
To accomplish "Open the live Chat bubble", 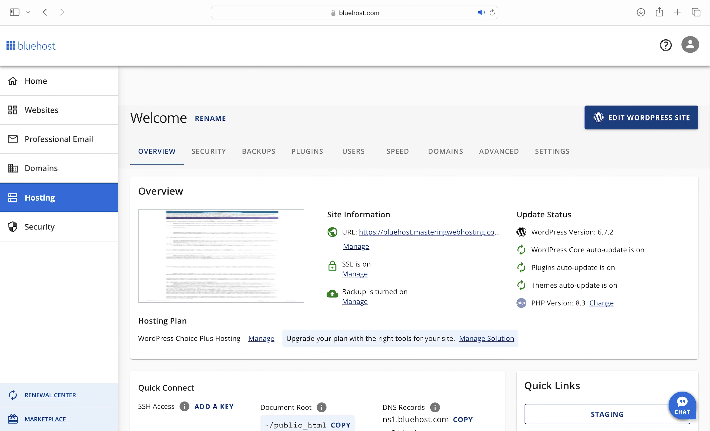I will pos(682,405).
